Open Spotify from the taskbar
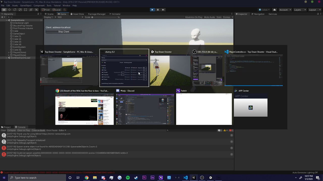Viewport: 323px width, 181px height. [x=128, y=178]
